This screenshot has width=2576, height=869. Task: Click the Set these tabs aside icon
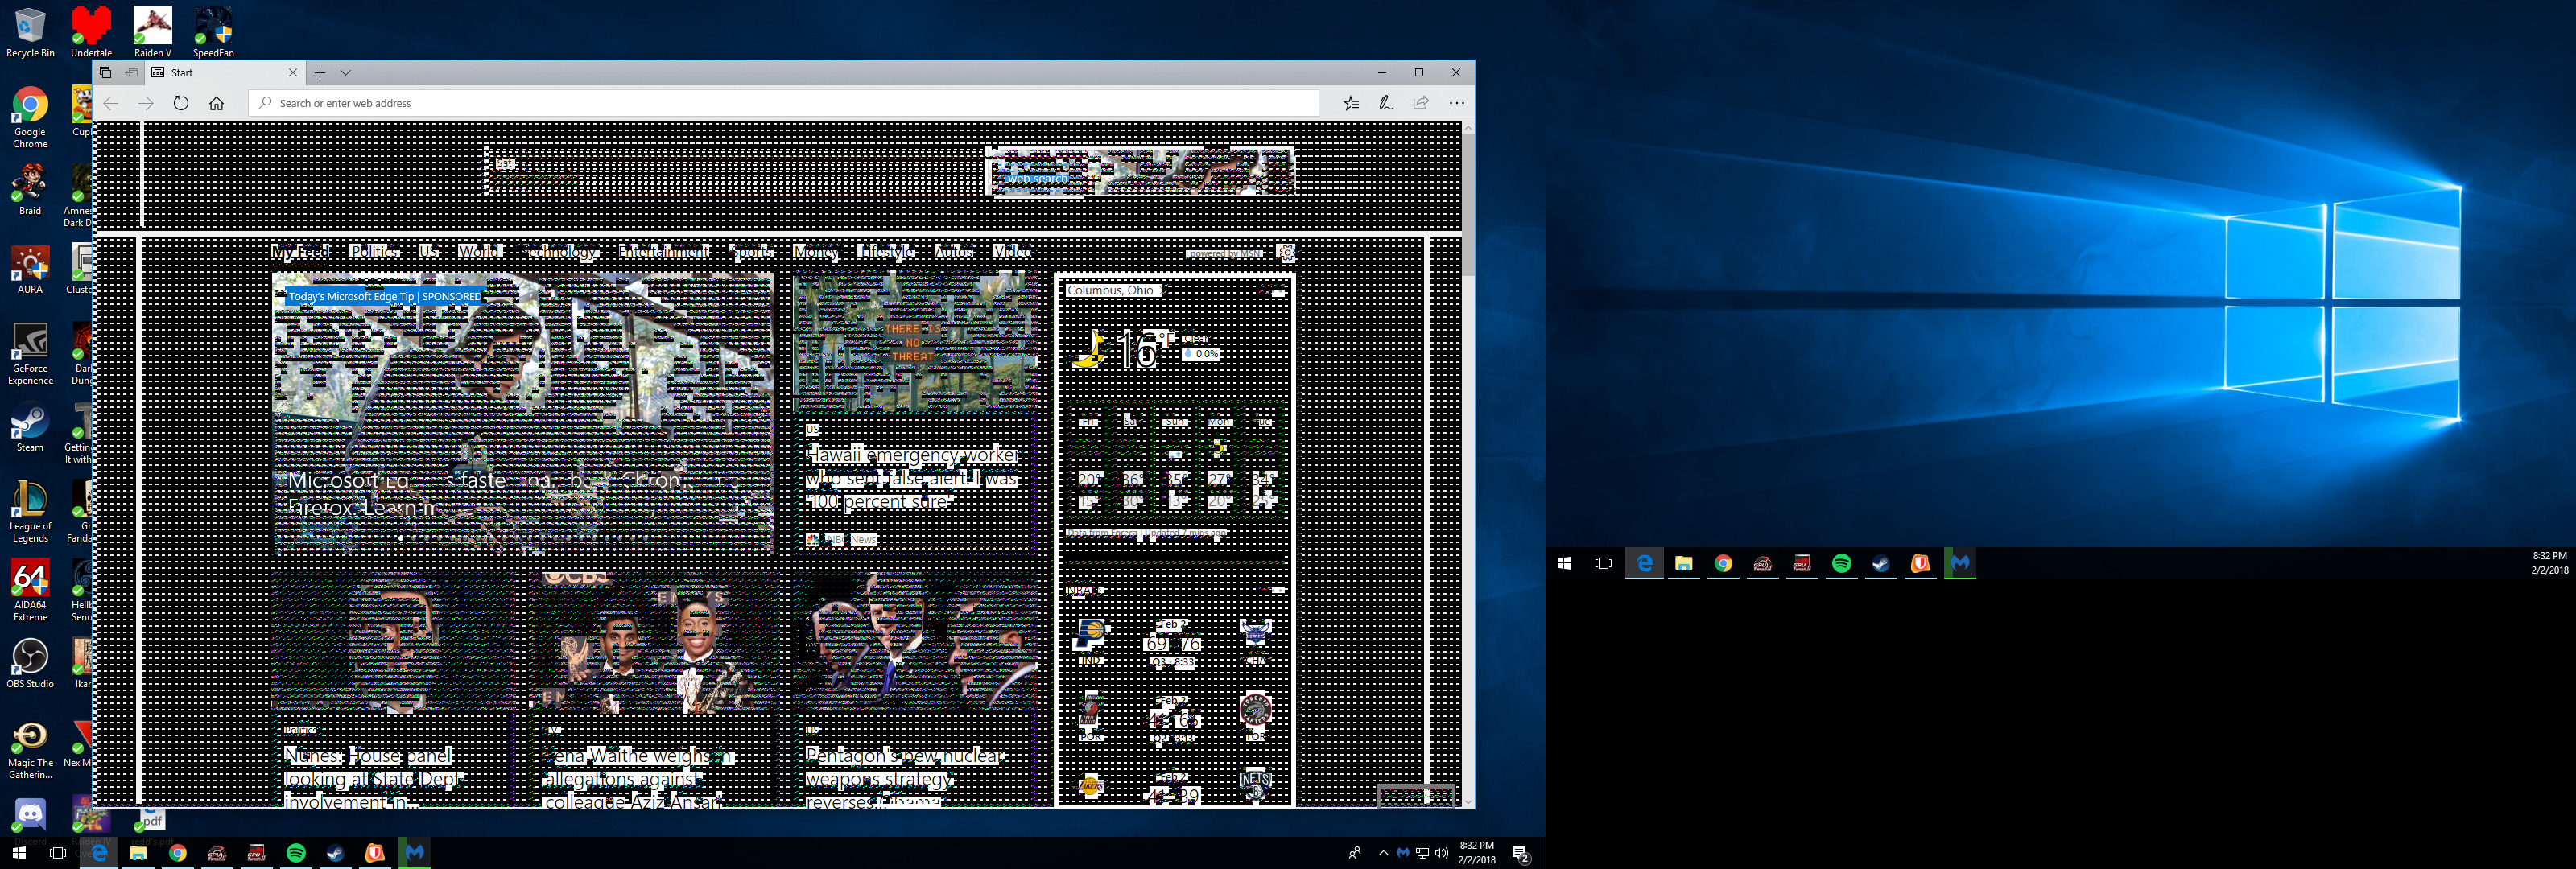[132, 73]
